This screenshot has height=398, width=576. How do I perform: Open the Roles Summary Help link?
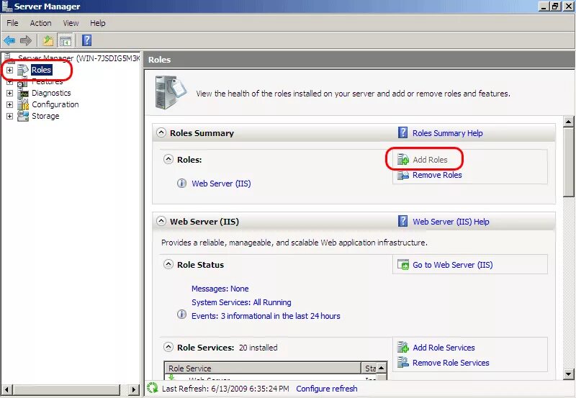click(447, 133)
